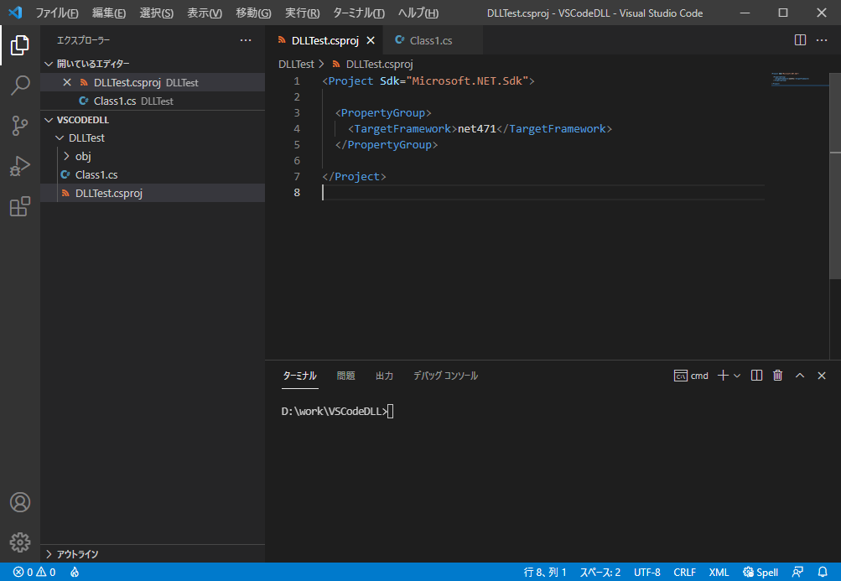841x581 pixels.
Task: Select the cmd terminal indicator
Action: (692, 376)
